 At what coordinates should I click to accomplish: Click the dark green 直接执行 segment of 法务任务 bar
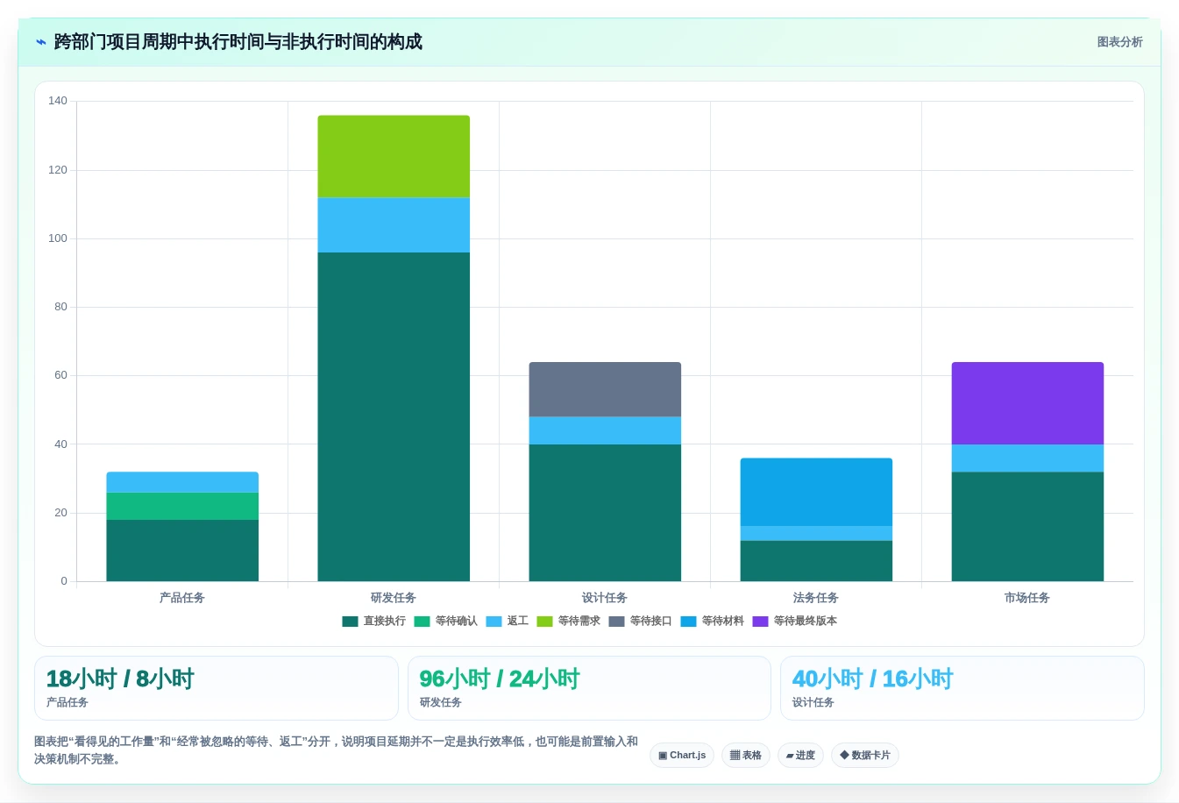click(816, 561)
